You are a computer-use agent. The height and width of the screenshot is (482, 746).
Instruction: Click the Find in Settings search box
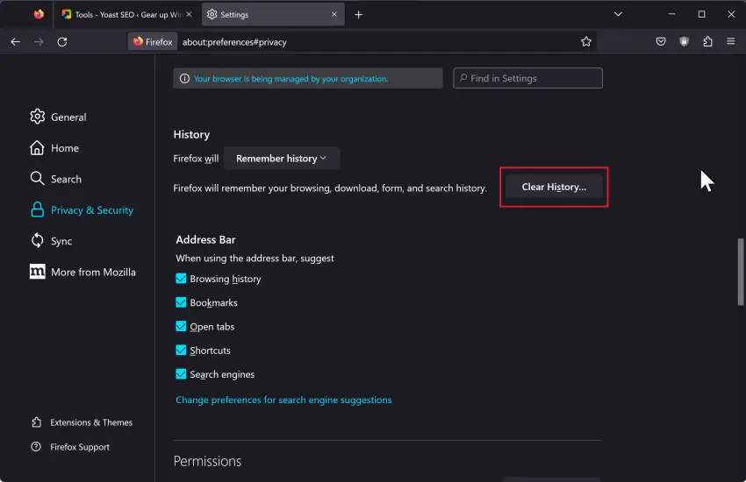(527, 78)
